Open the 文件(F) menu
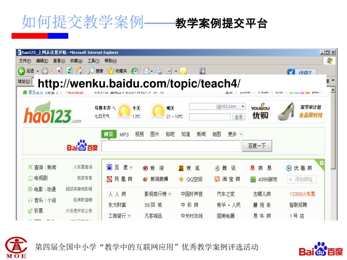 (25, 61)
